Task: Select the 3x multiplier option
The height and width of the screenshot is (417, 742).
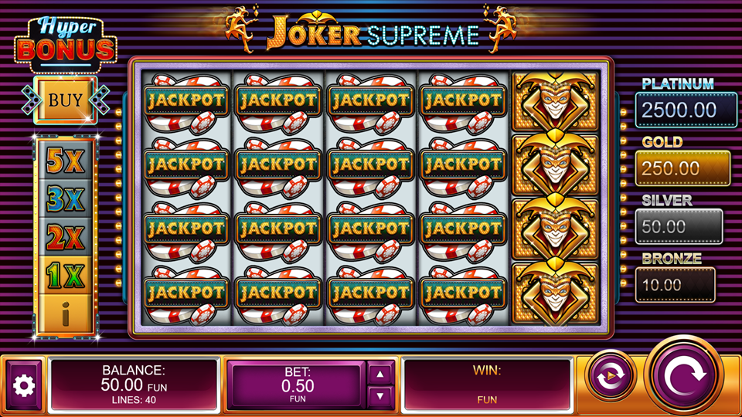Action: click(x=65, y=198)
